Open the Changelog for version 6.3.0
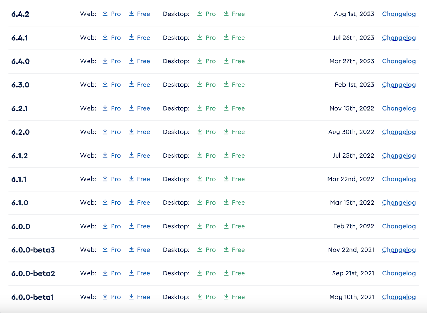The image size is (427, 313). [399, 85]
